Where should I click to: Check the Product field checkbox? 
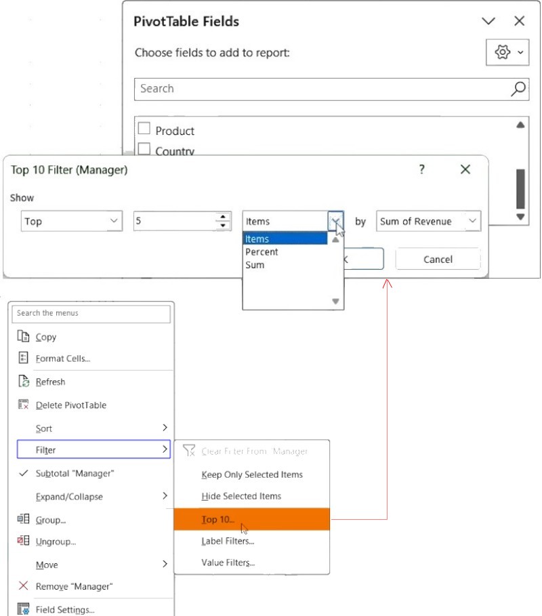point(144,129)
